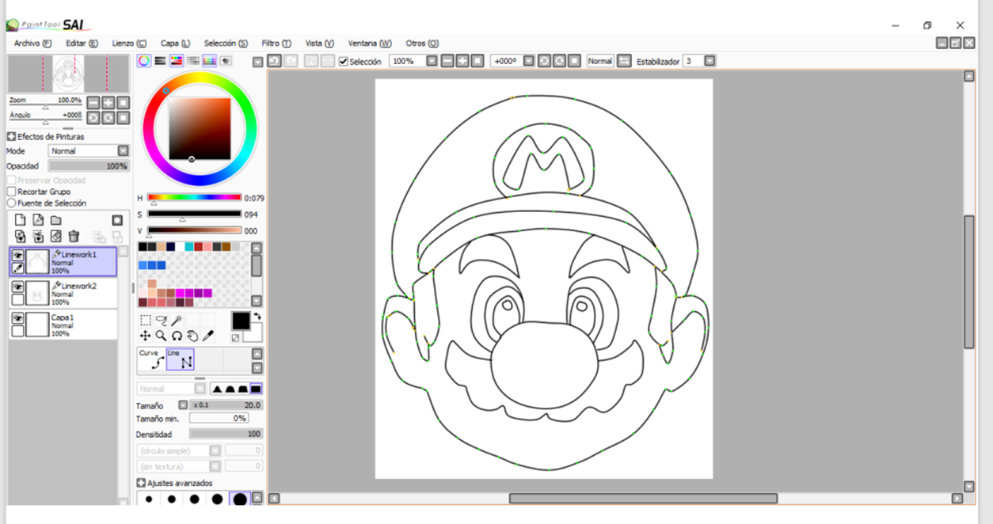Click the Normal button in the toolbar
Screen dimensions: 993x524
(600, 61)
